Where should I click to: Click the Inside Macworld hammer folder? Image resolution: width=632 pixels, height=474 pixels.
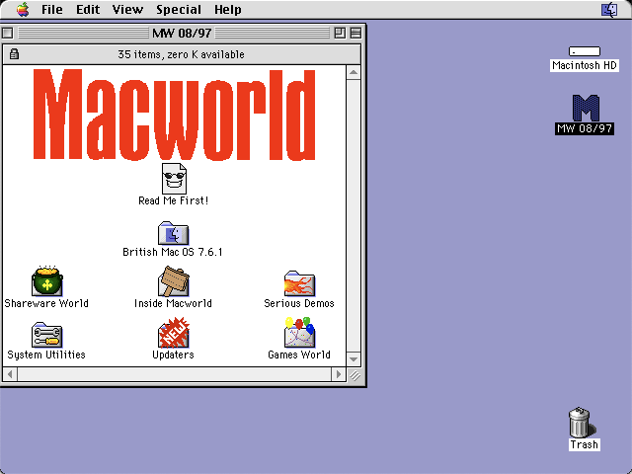(174, 280)
